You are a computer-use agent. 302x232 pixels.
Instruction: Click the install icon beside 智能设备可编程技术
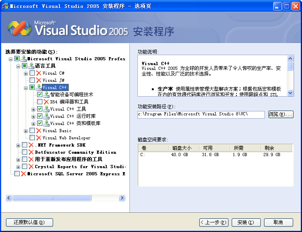46,95
